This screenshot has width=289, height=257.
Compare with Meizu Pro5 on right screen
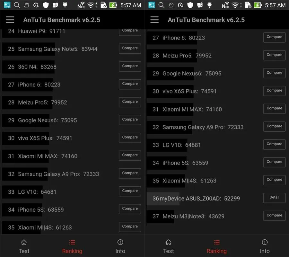[275, 55]
